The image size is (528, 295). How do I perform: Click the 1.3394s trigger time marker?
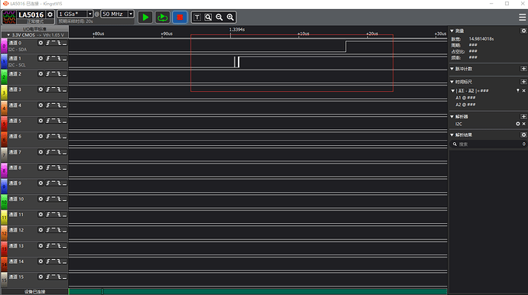pyautogui.click(x=236, y=30)
